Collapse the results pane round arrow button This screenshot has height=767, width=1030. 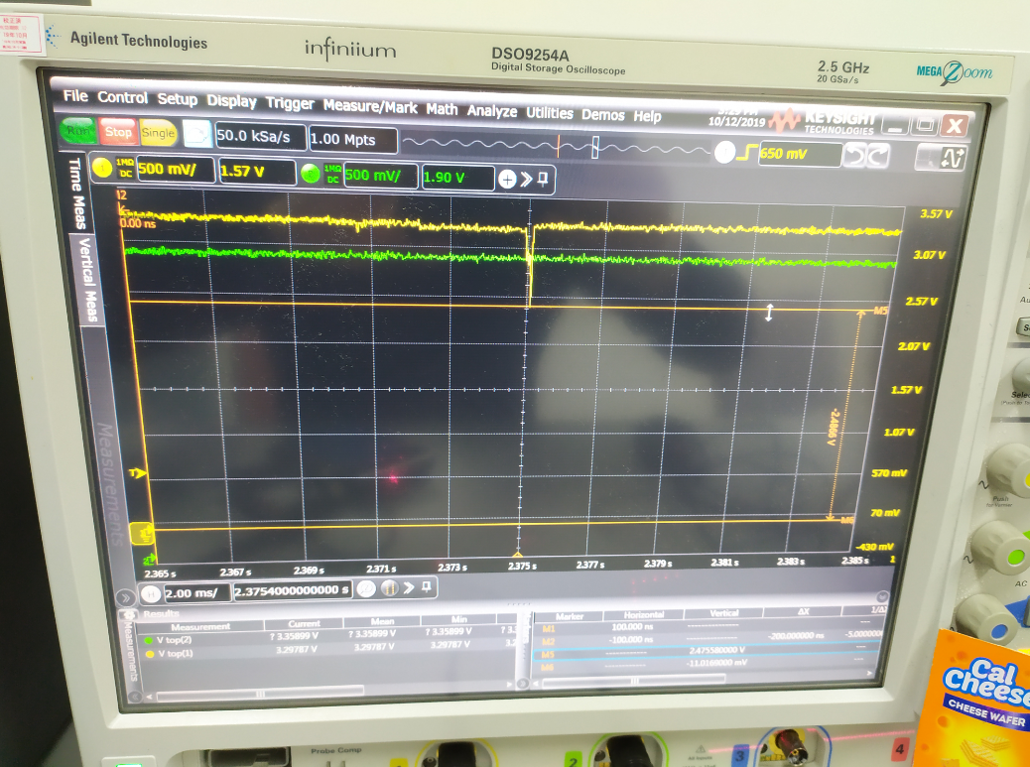[882, 597]
